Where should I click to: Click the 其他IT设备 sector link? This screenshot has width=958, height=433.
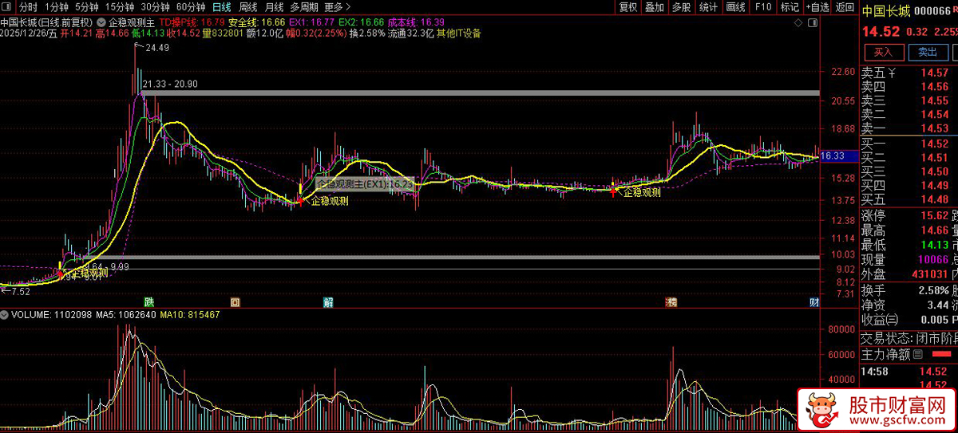[458, 33]
